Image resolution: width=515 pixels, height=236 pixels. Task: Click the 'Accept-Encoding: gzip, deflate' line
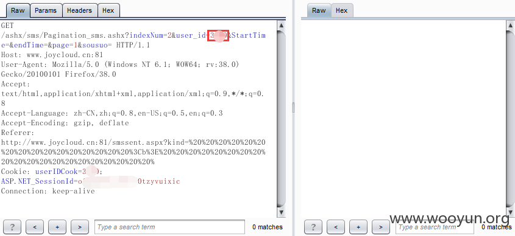click(x=65, y=123)
